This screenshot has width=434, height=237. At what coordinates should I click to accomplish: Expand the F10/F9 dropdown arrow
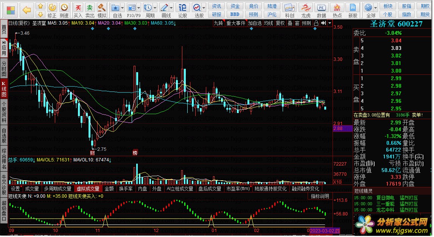[x=138, y=8]
